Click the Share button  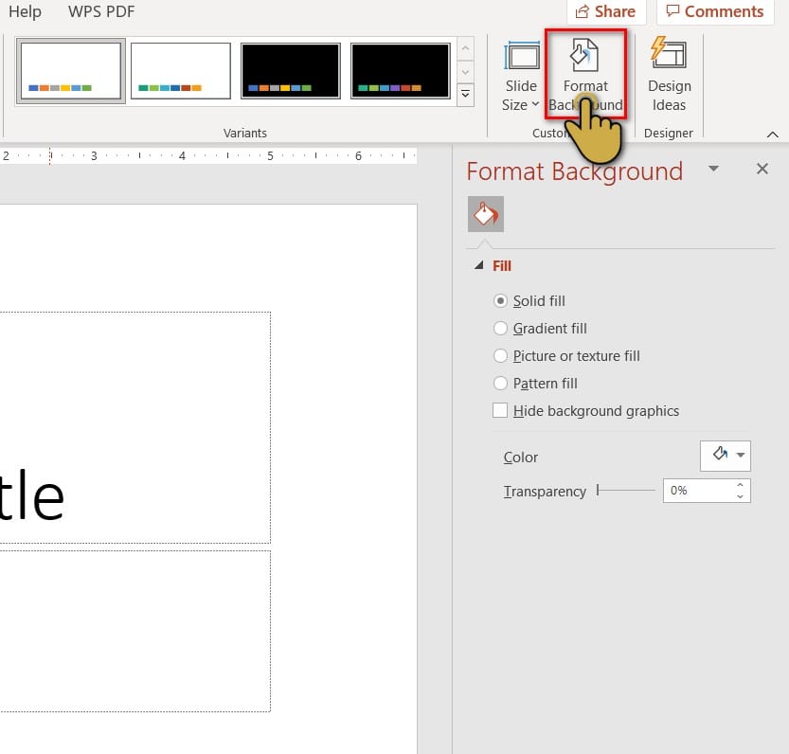click(x=605, y=11)
